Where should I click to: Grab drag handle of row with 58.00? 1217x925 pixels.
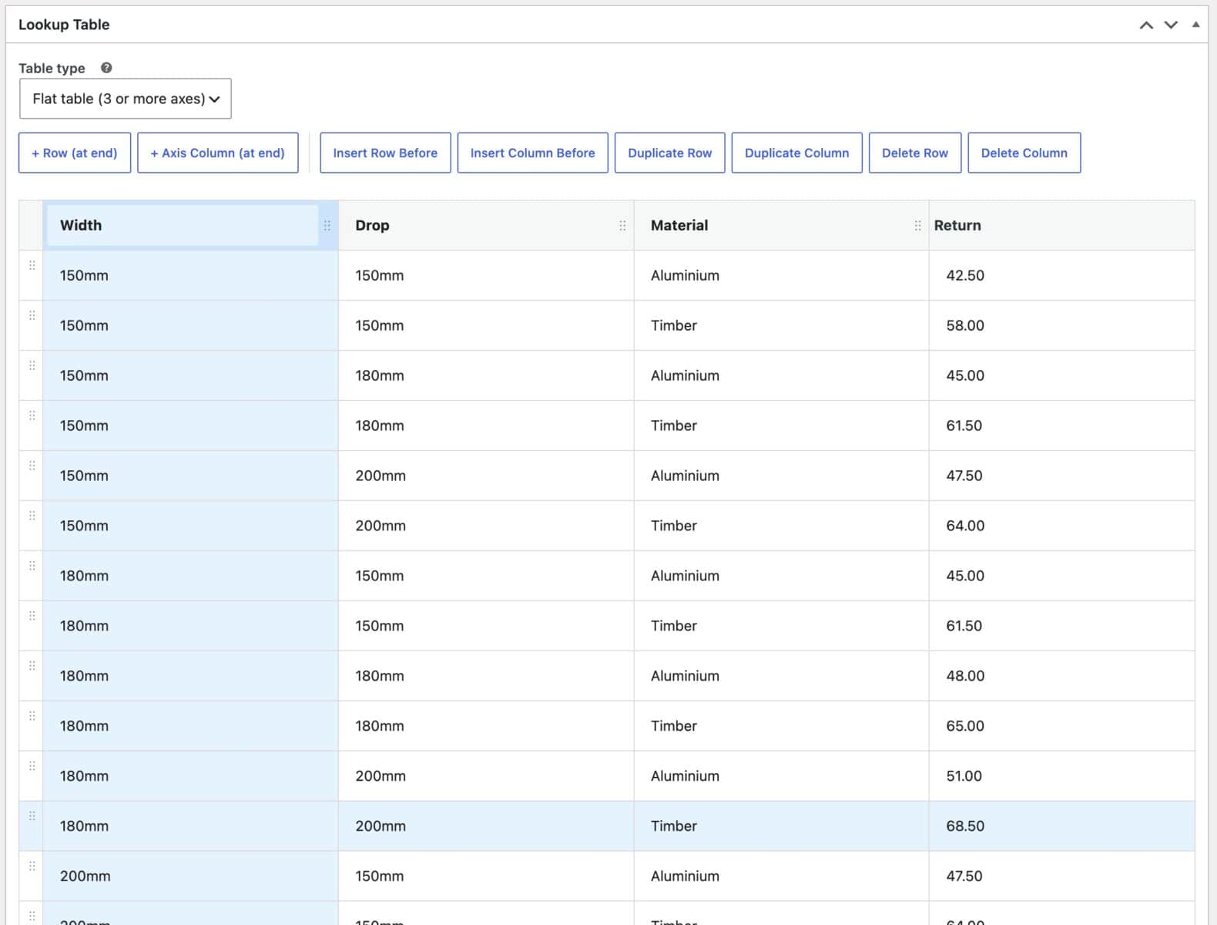point(32,315)
